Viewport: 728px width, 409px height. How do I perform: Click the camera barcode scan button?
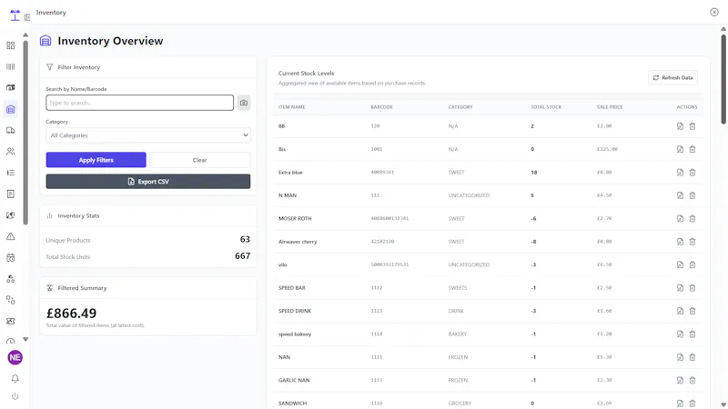tap(244, 103)
